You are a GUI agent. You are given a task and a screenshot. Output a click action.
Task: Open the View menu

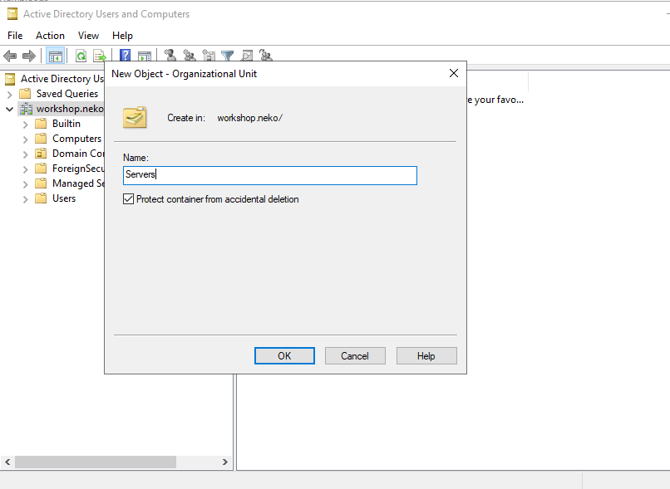[x=88, y=36]
